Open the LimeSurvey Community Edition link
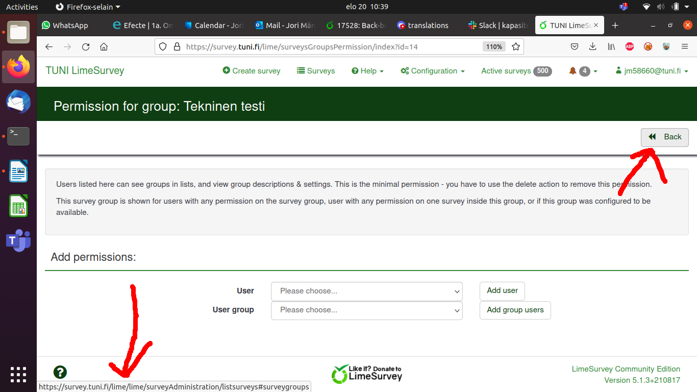This screenshot has height=392, width=697. tap(626, 369)
